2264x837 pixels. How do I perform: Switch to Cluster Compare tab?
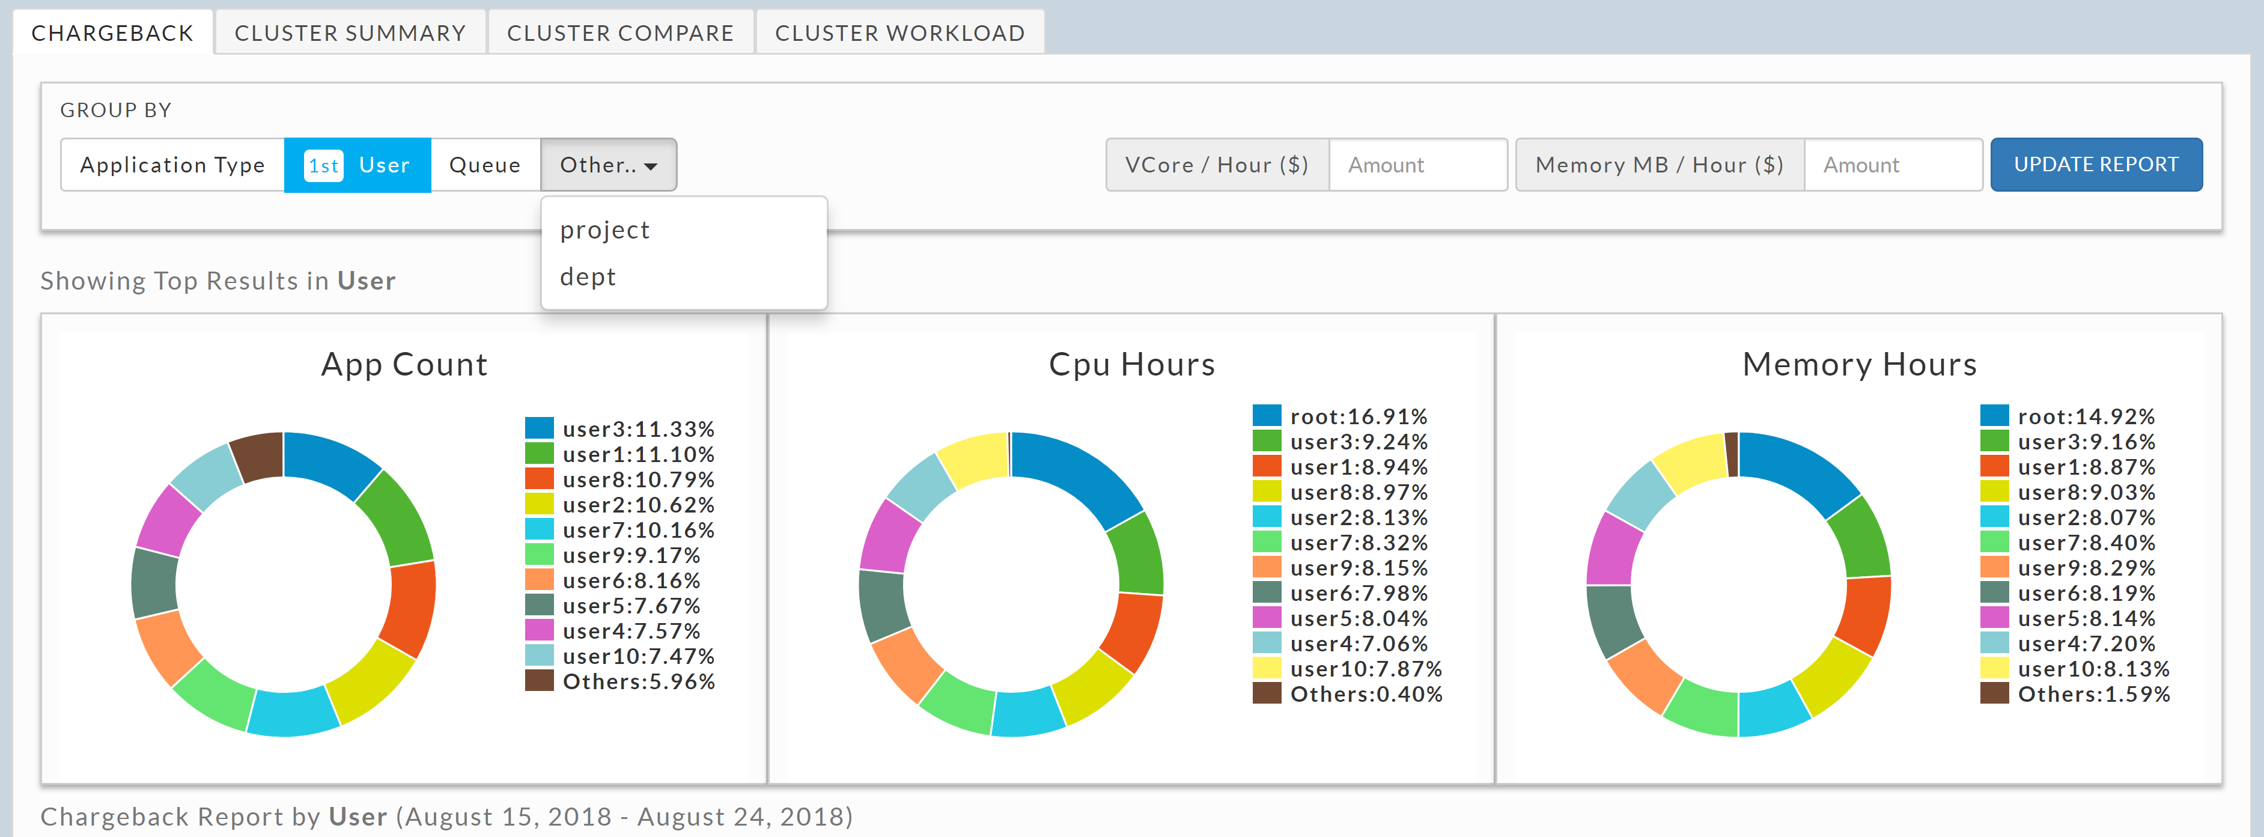pyautogui.click(x=619, y=34)
